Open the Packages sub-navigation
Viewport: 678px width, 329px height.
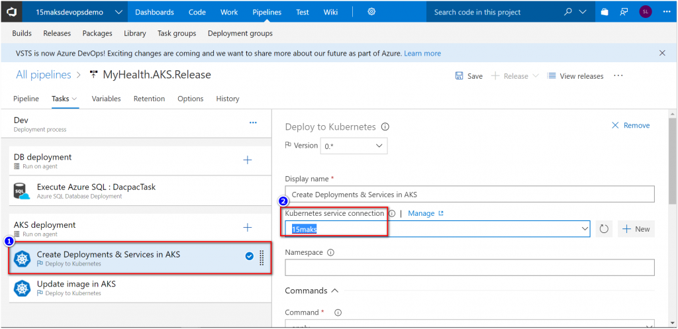tap(97, 33)
